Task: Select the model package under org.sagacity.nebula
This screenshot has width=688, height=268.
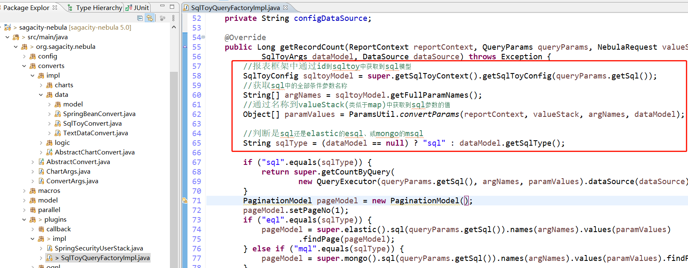Action: coord(48,200)
